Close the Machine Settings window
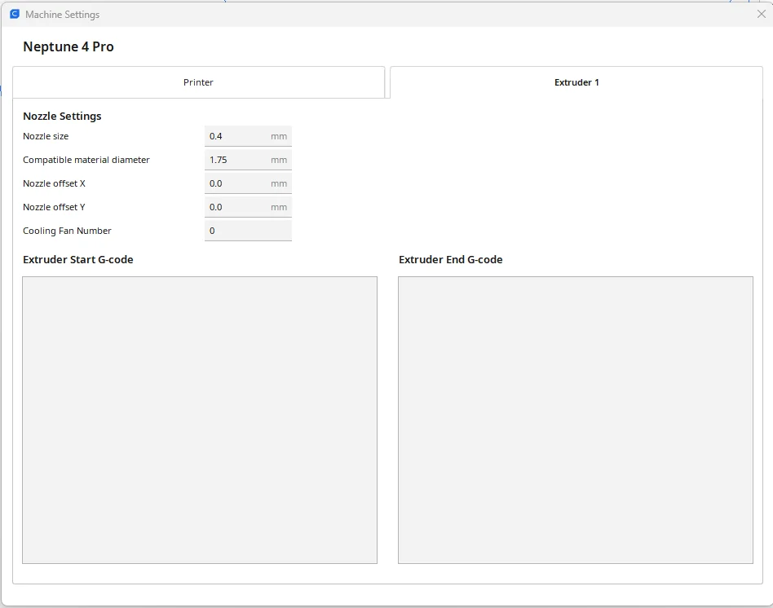Image resolution: width=773 pixels, height=608 pixels. pos(761,15)
